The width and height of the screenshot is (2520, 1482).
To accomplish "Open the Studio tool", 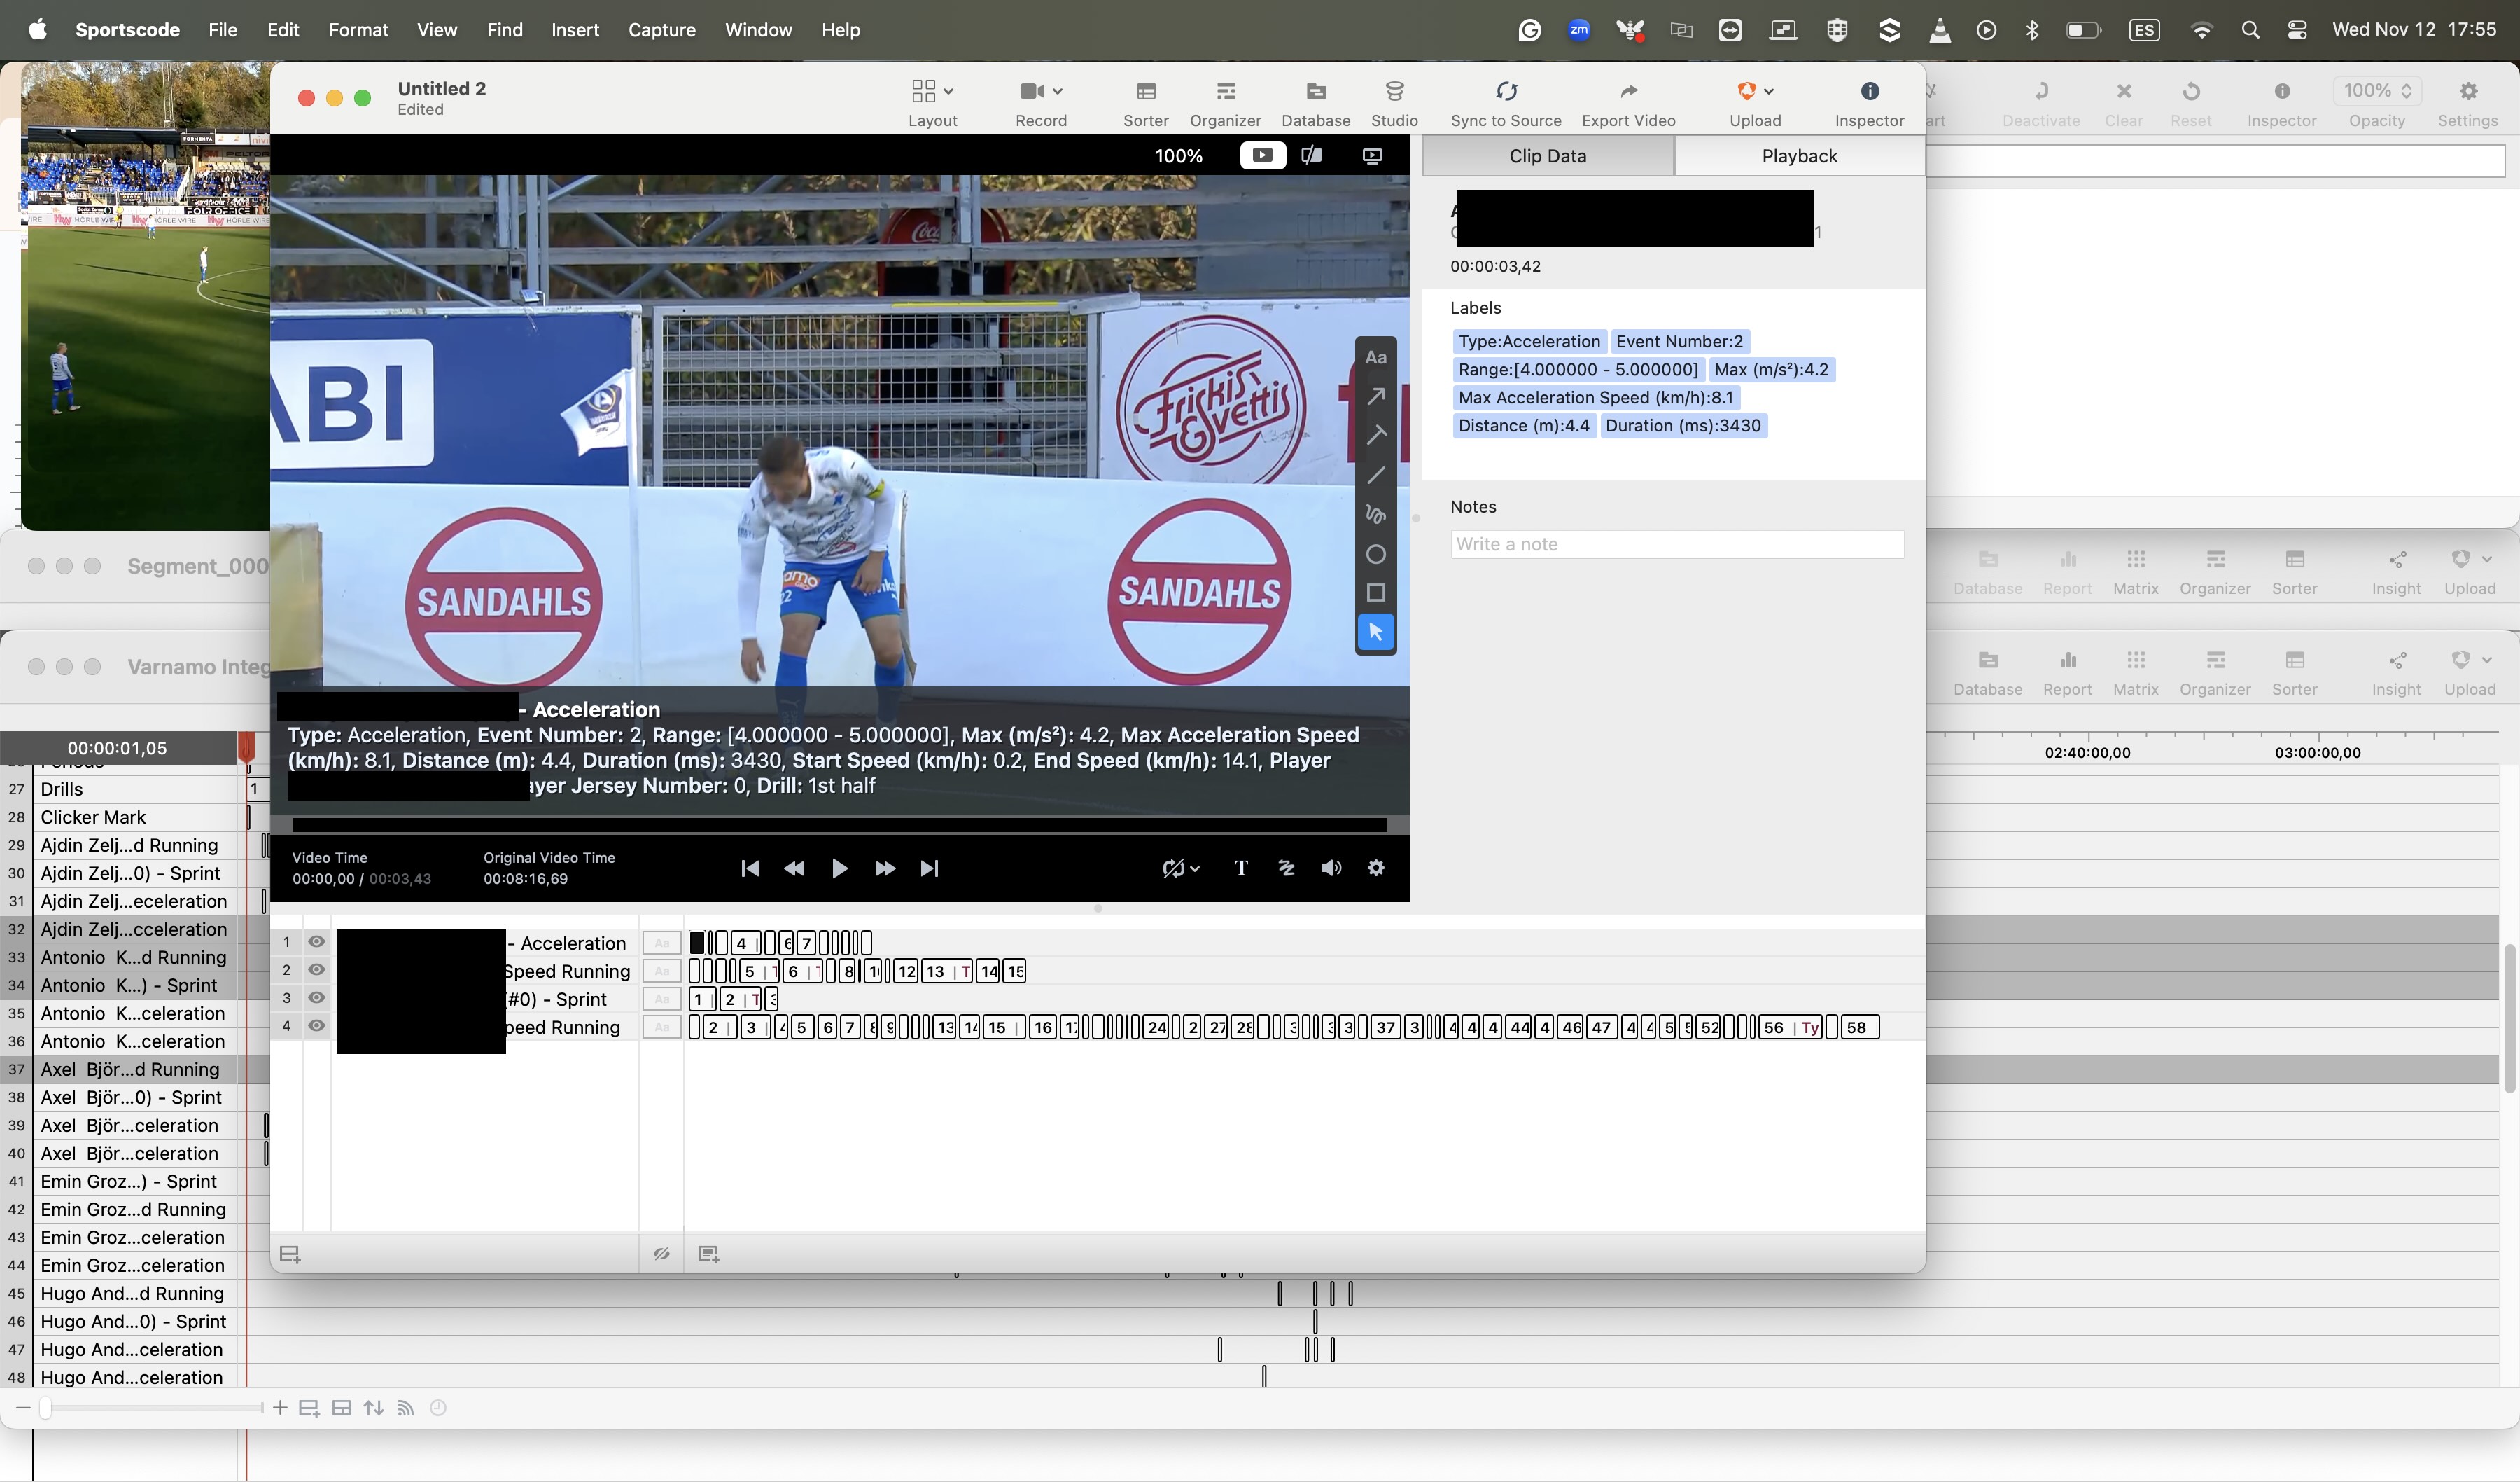I will tap(1394, 103).
